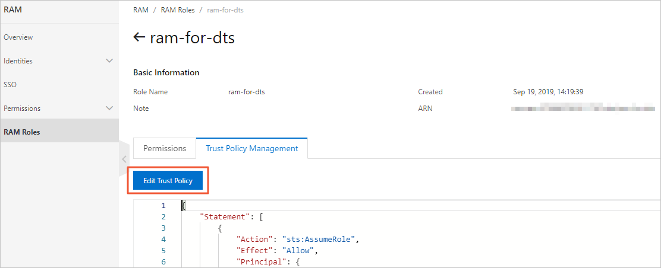Click the Basic Information heading

pos(166,72)
